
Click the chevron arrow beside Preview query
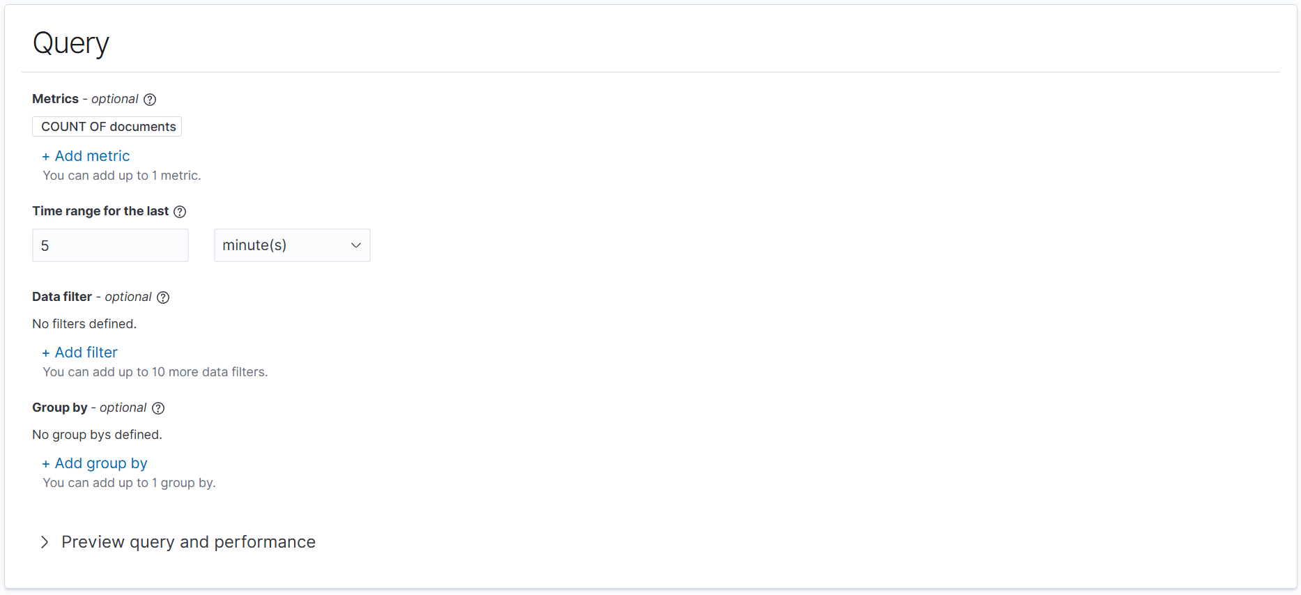pyautogui.click(x=45, y=542)
